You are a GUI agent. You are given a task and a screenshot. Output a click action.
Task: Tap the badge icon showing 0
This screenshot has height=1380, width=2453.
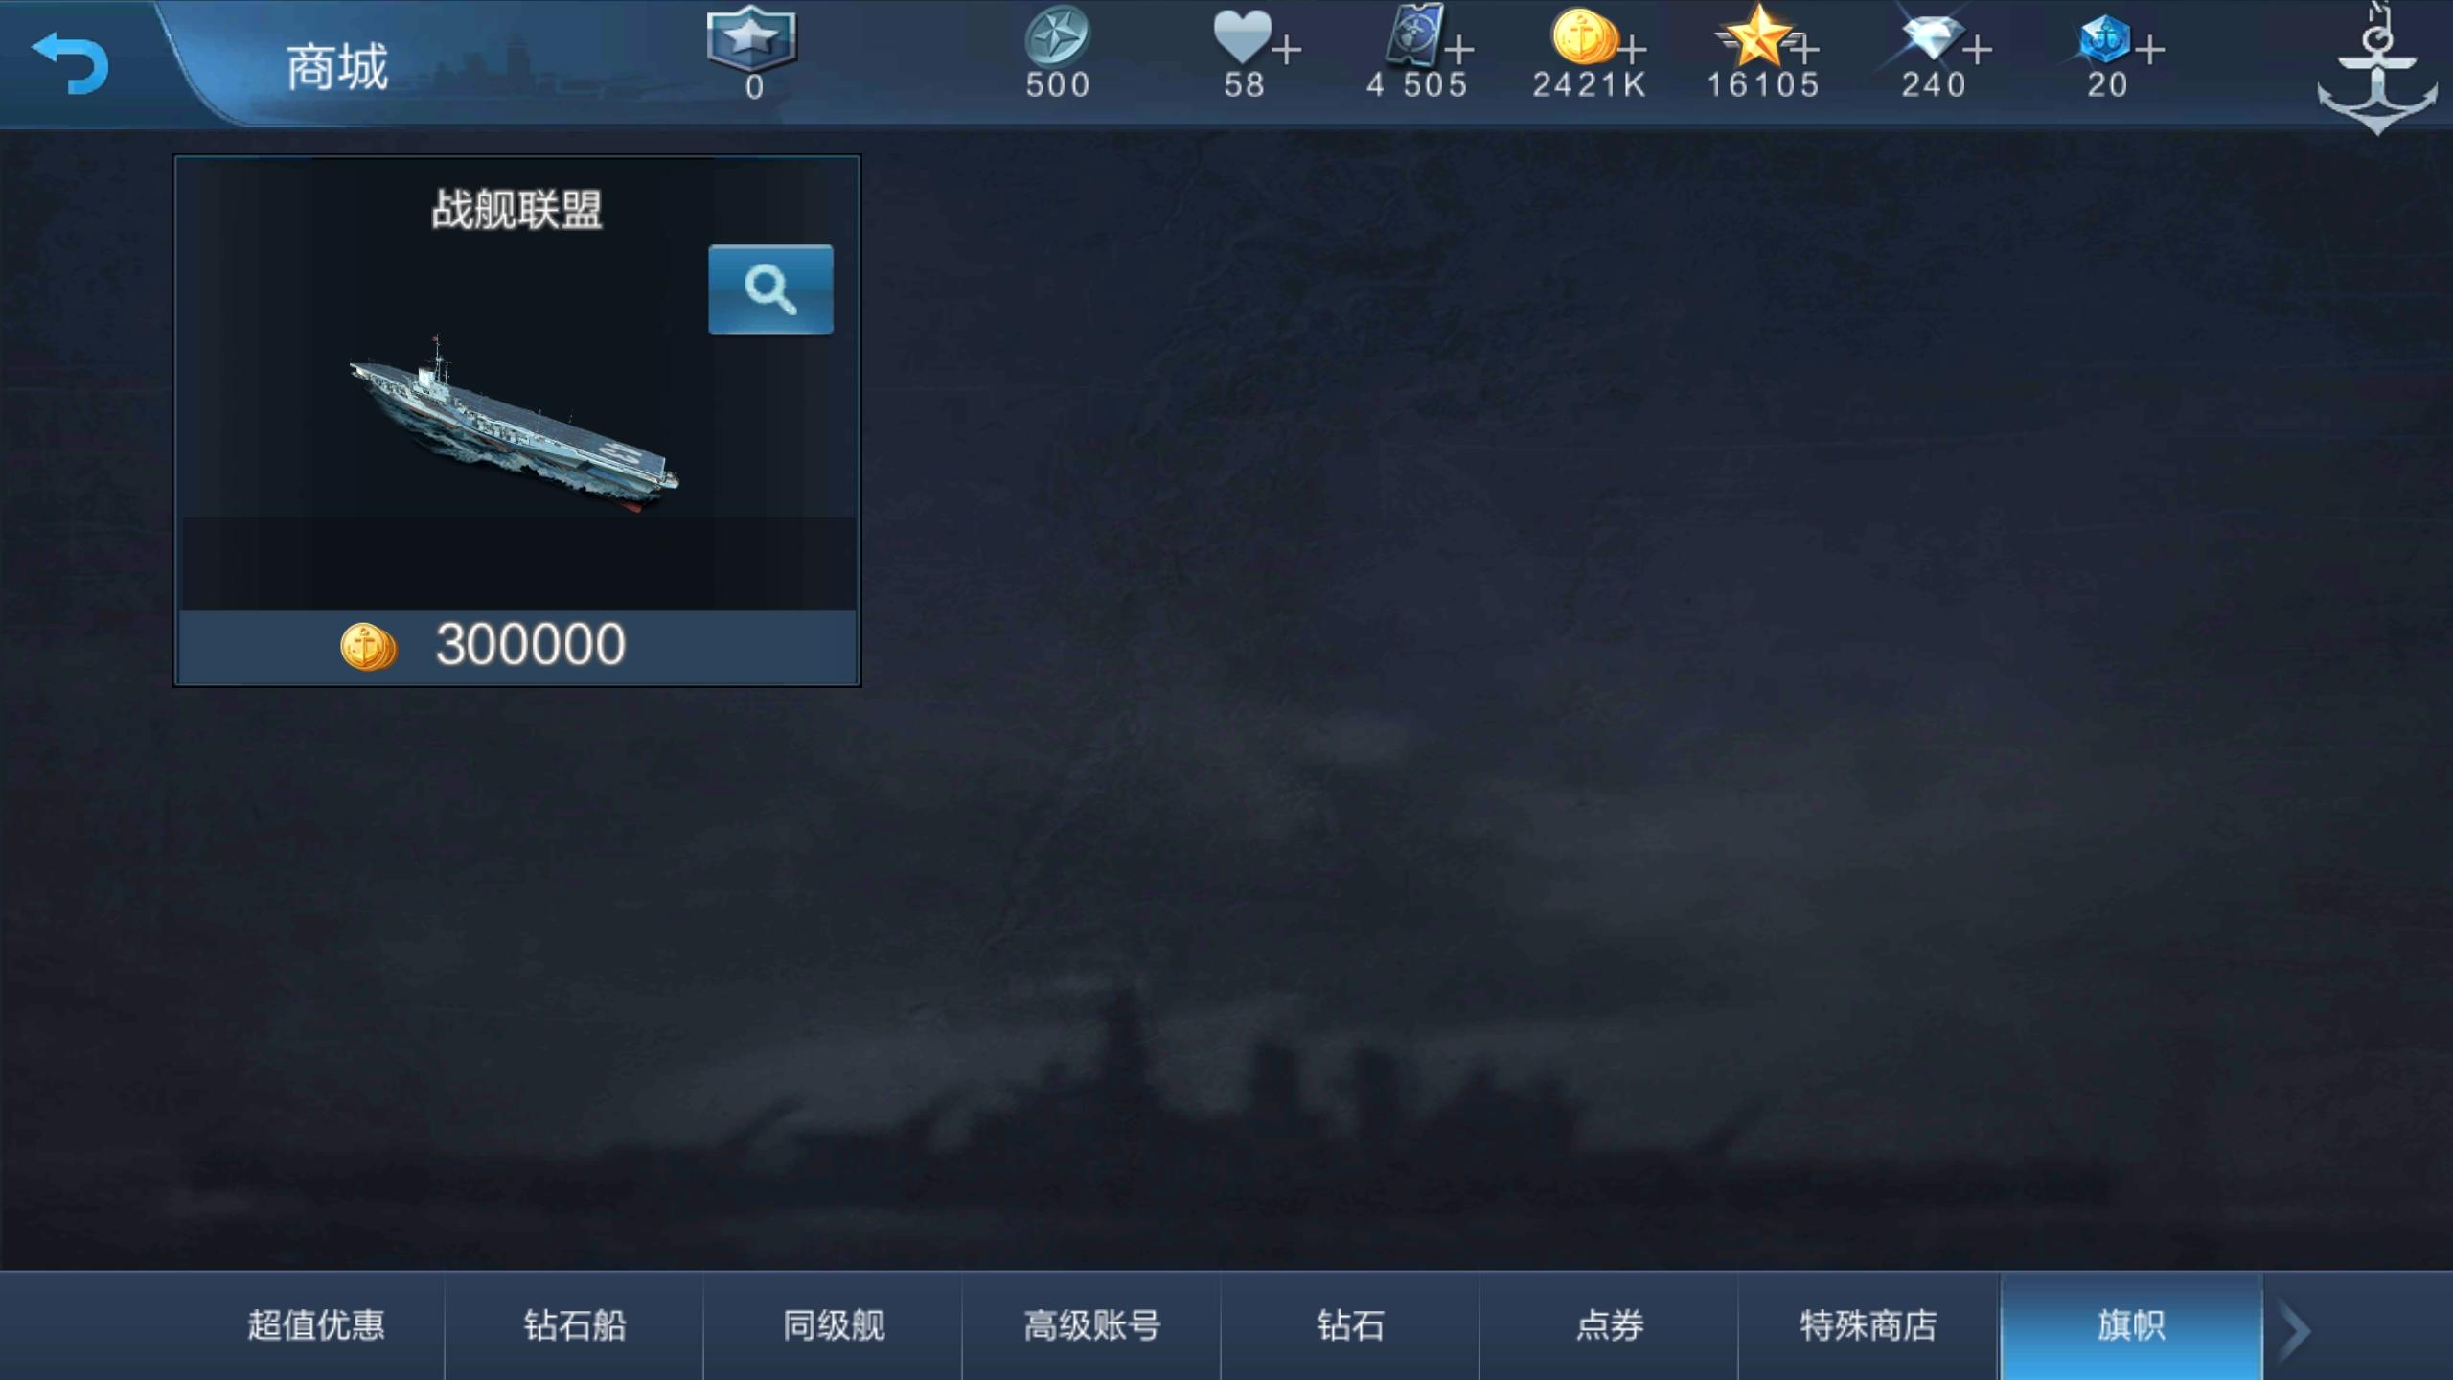[752, 40]
